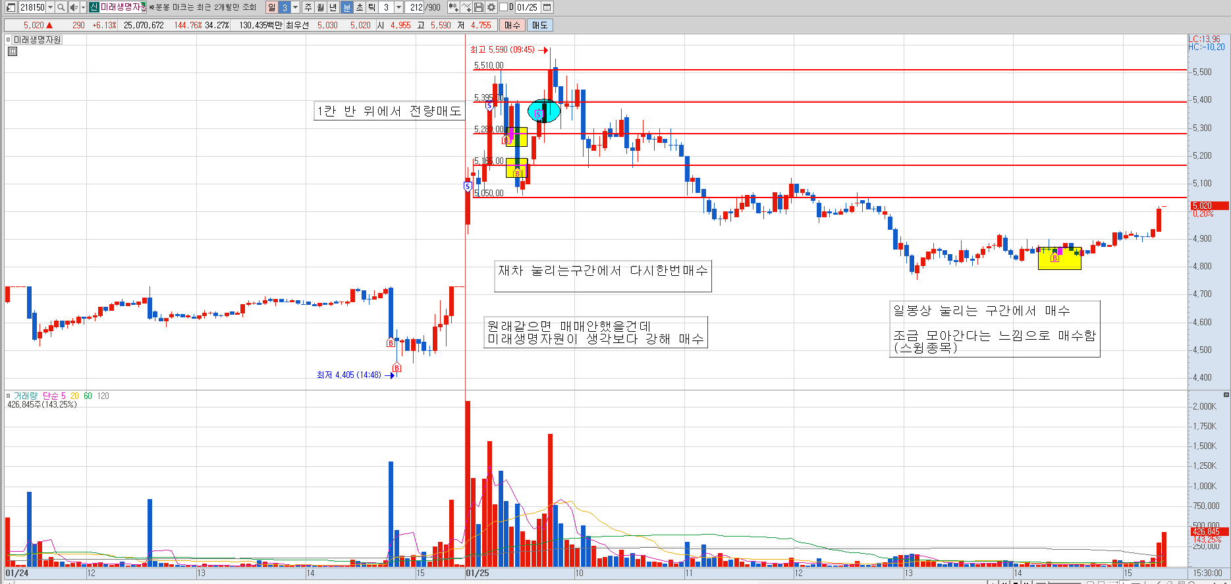Viewport: 1231px width, 584px height.
Task: Click the date field 01/25
Action: tap(527, 7)
